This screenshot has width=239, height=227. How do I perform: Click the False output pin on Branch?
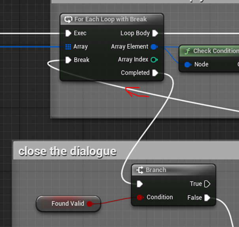(207, 198)
